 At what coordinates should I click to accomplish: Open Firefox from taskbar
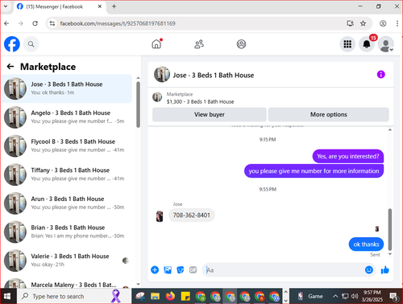click(x=170, y=296)
